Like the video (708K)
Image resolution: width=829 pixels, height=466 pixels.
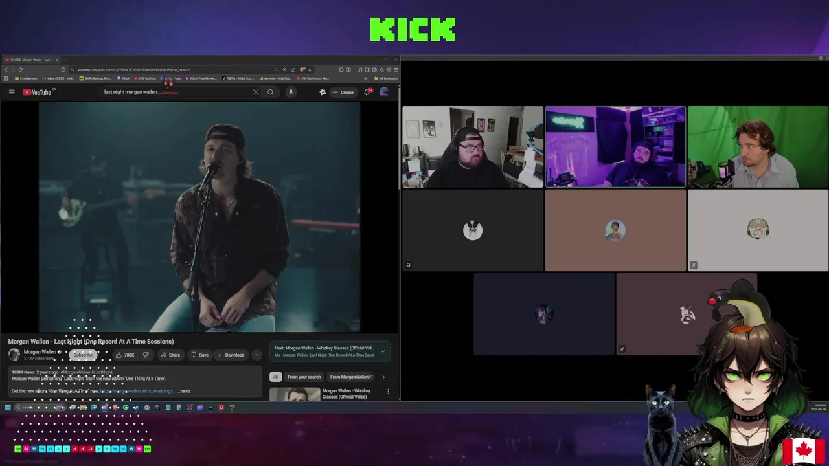[x=124, y=355]
